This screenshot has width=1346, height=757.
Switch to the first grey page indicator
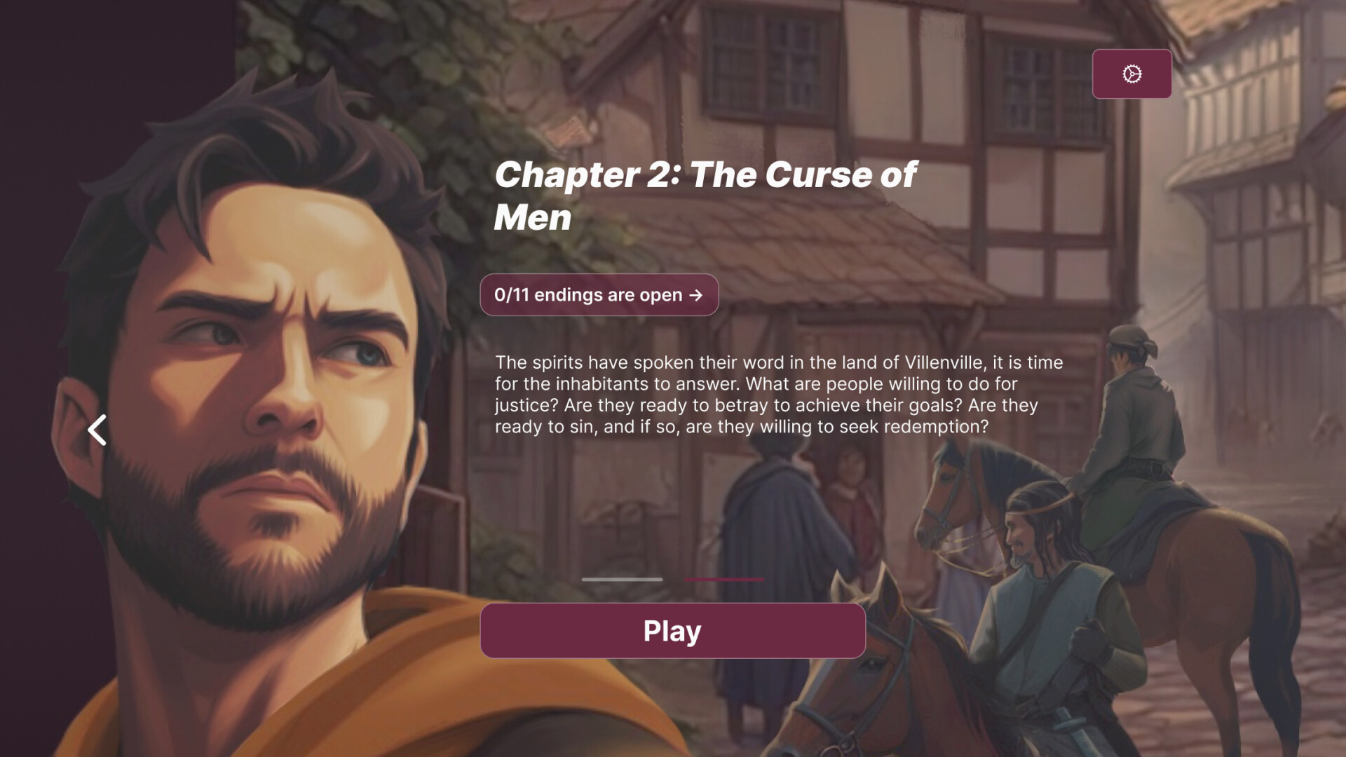pos(622,579)
